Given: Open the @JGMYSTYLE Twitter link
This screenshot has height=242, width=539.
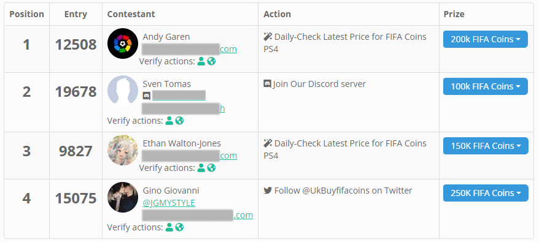Looking at the screenshot, I should point(169,203).
